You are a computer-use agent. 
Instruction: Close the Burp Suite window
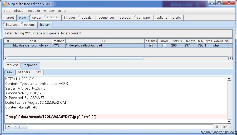(x=229, y=3)
